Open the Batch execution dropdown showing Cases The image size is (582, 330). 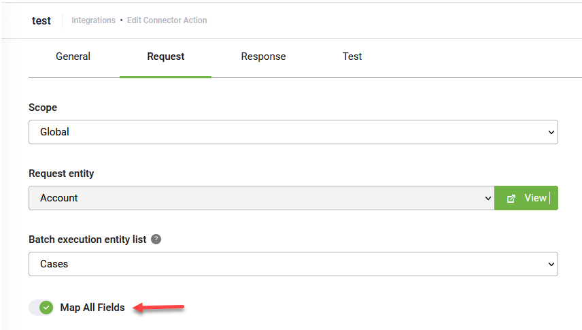[292, 264]
